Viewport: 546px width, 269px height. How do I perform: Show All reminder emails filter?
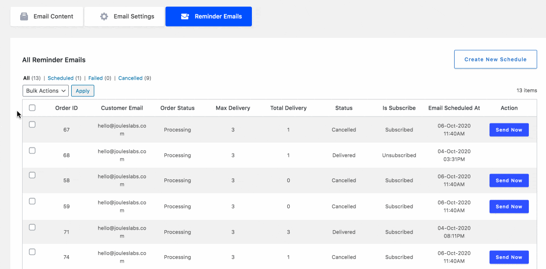point(27,78)
